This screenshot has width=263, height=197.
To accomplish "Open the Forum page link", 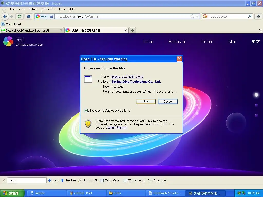I will 207,42.
